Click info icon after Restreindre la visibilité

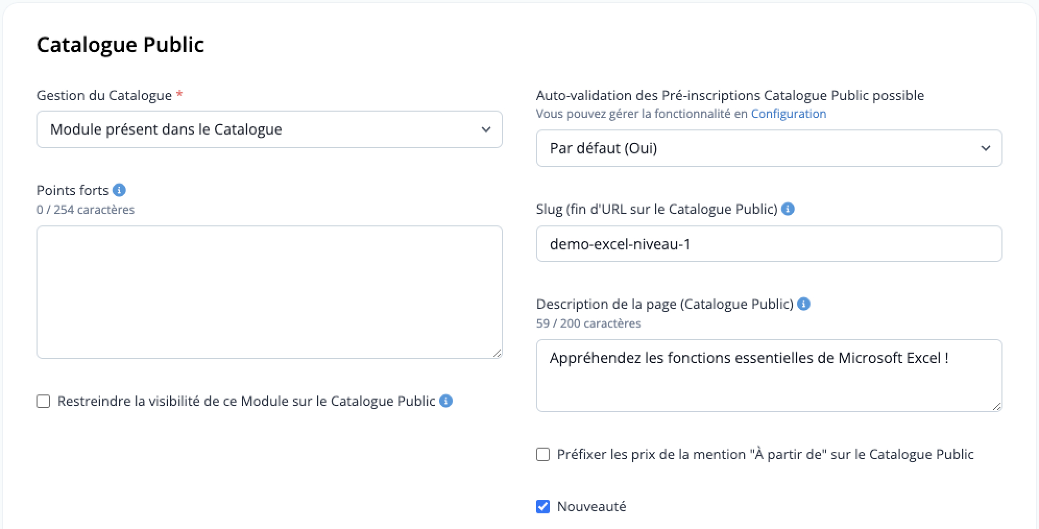click(x=446, y=401)
